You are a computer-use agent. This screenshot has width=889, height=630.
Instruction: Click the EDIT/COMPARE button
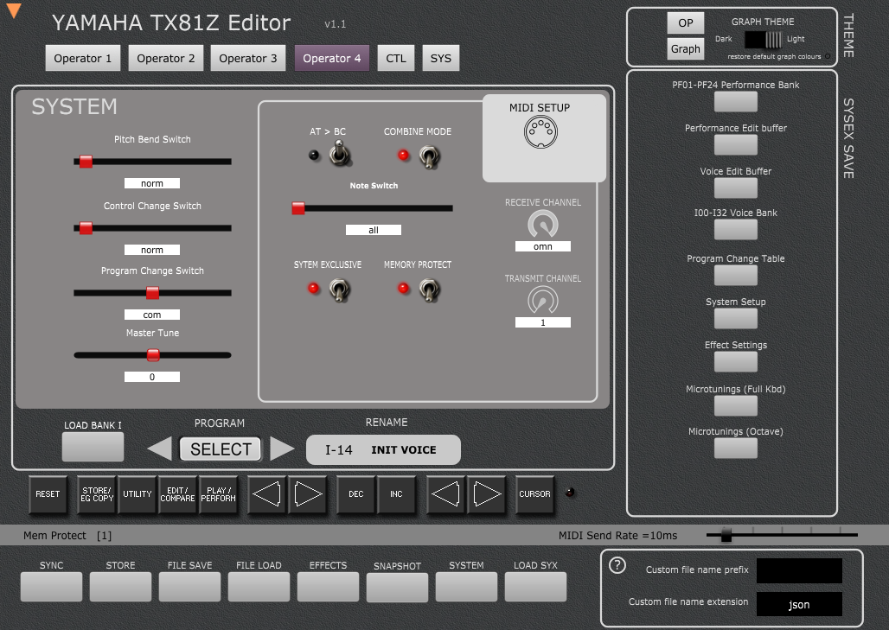pos(177,494)
